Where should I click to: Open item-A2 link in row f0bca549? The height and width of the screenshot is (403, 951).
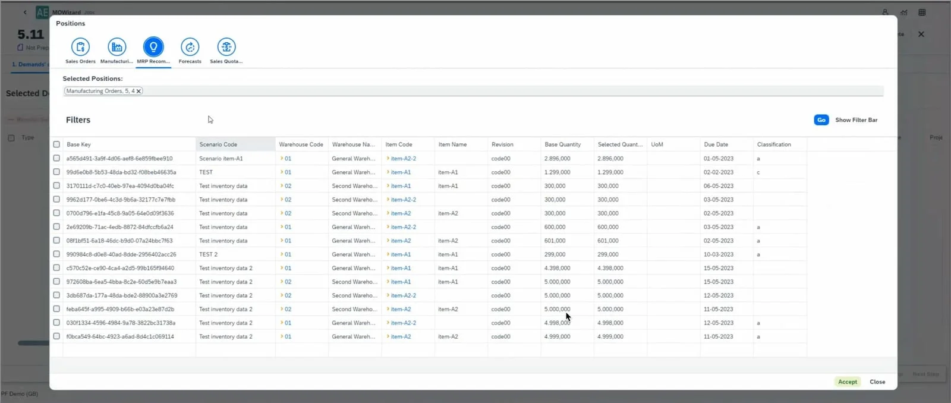pyautogui.click(x=401, y=336)
